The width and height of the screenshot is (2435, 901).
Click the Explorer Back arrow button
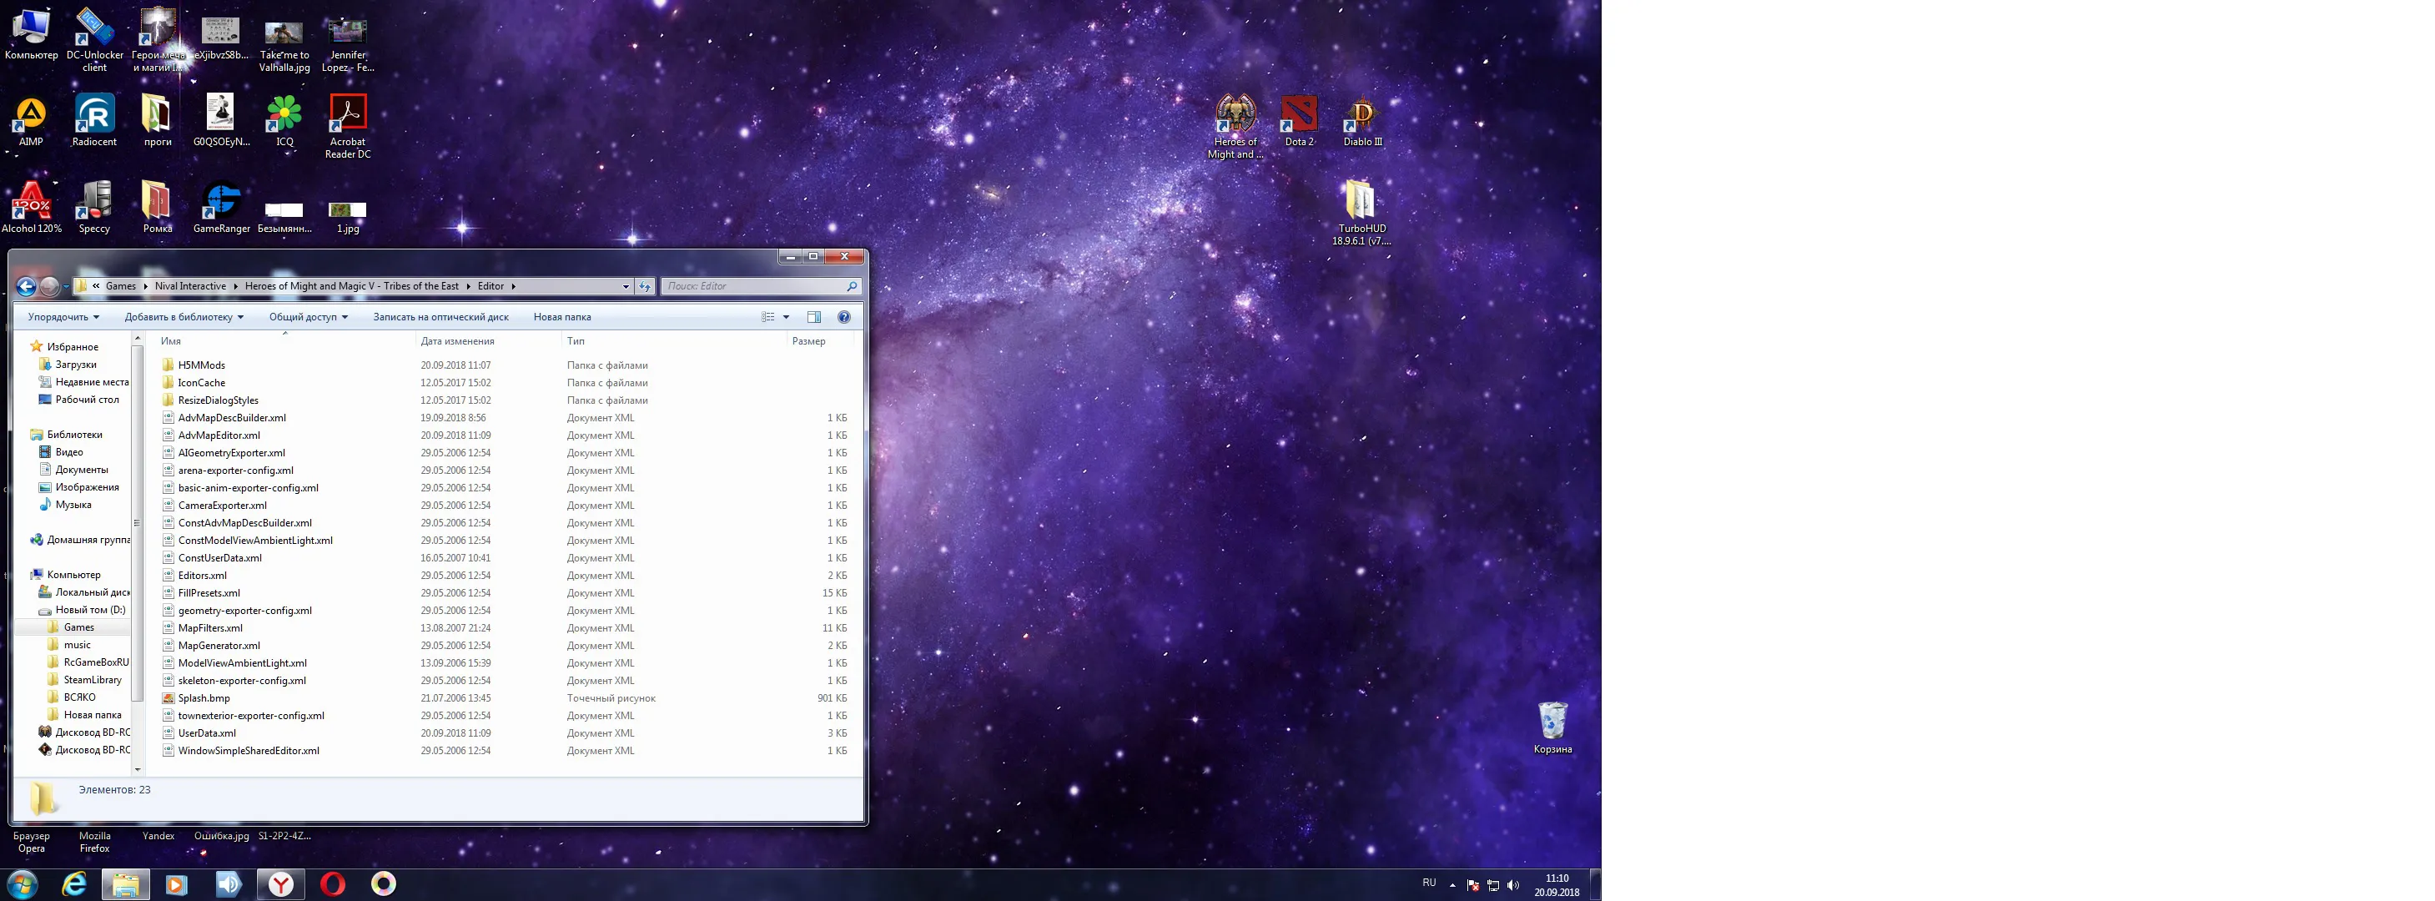27,286
